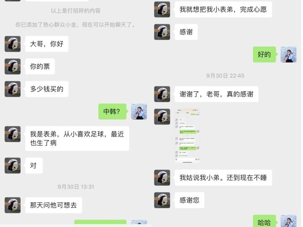Tap panda avatar beside '多少钱买的'
Image resolution: width=303 pixels, height=227 pixels.
pos(13,89)
